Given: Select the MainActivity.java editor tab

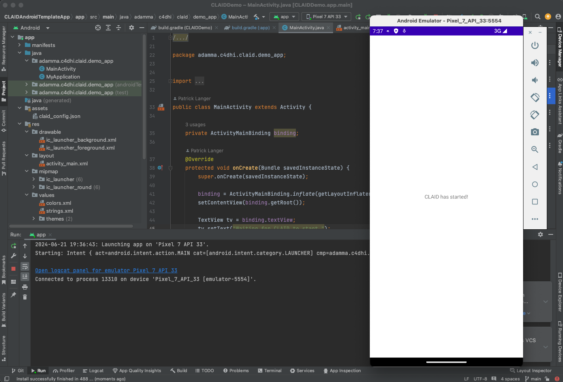Looking at the screenshot, I should pos(306,28).
